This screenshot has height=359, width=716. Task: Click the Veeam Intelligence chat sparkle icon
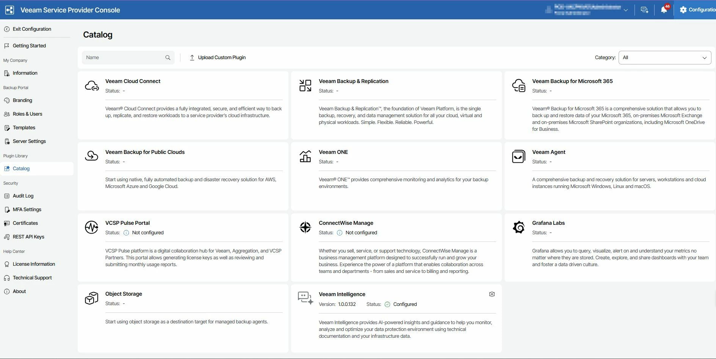point(306,298)
